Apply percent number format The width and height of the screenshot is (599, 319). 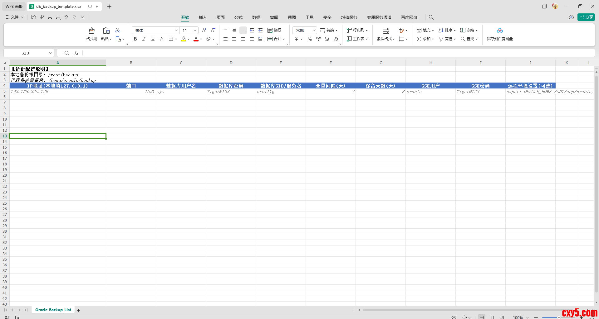(310, 39)
